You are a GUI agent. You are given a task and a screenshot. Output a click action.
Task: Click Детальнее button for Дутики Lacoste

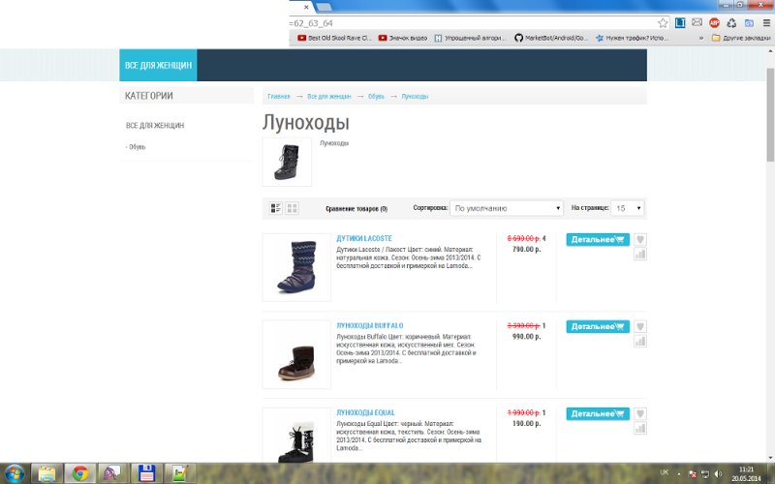(x=598, y=240)
